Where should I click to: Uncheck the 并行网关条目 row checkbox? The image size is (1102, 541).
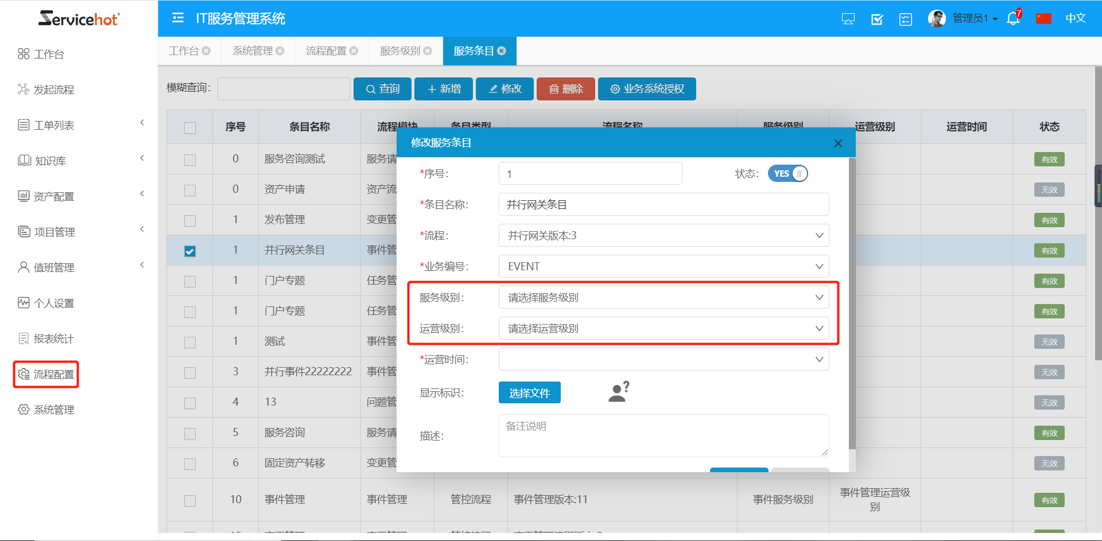click(x=190, y=251)
